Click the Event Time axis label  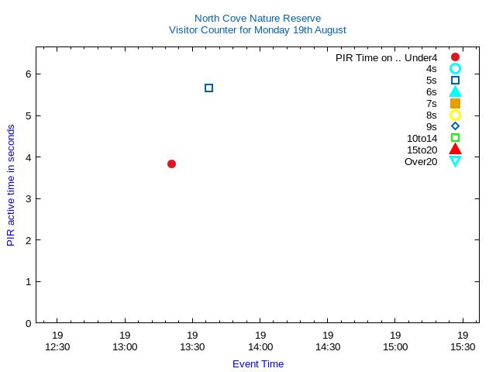tap(258, 363)
